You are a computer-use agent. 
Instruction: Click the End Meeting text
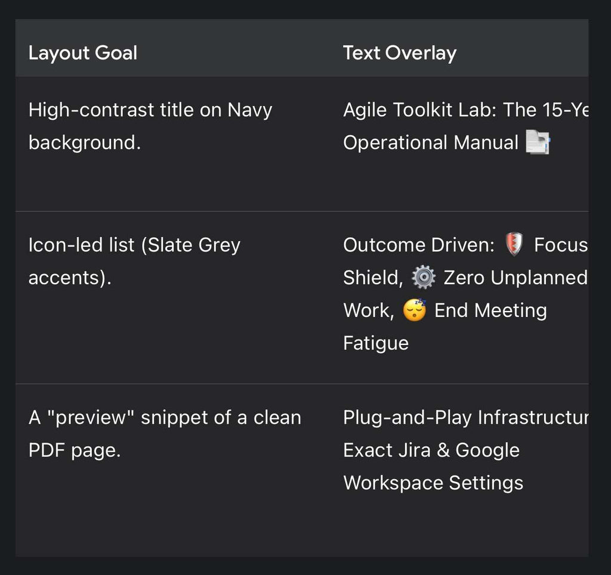490,310
